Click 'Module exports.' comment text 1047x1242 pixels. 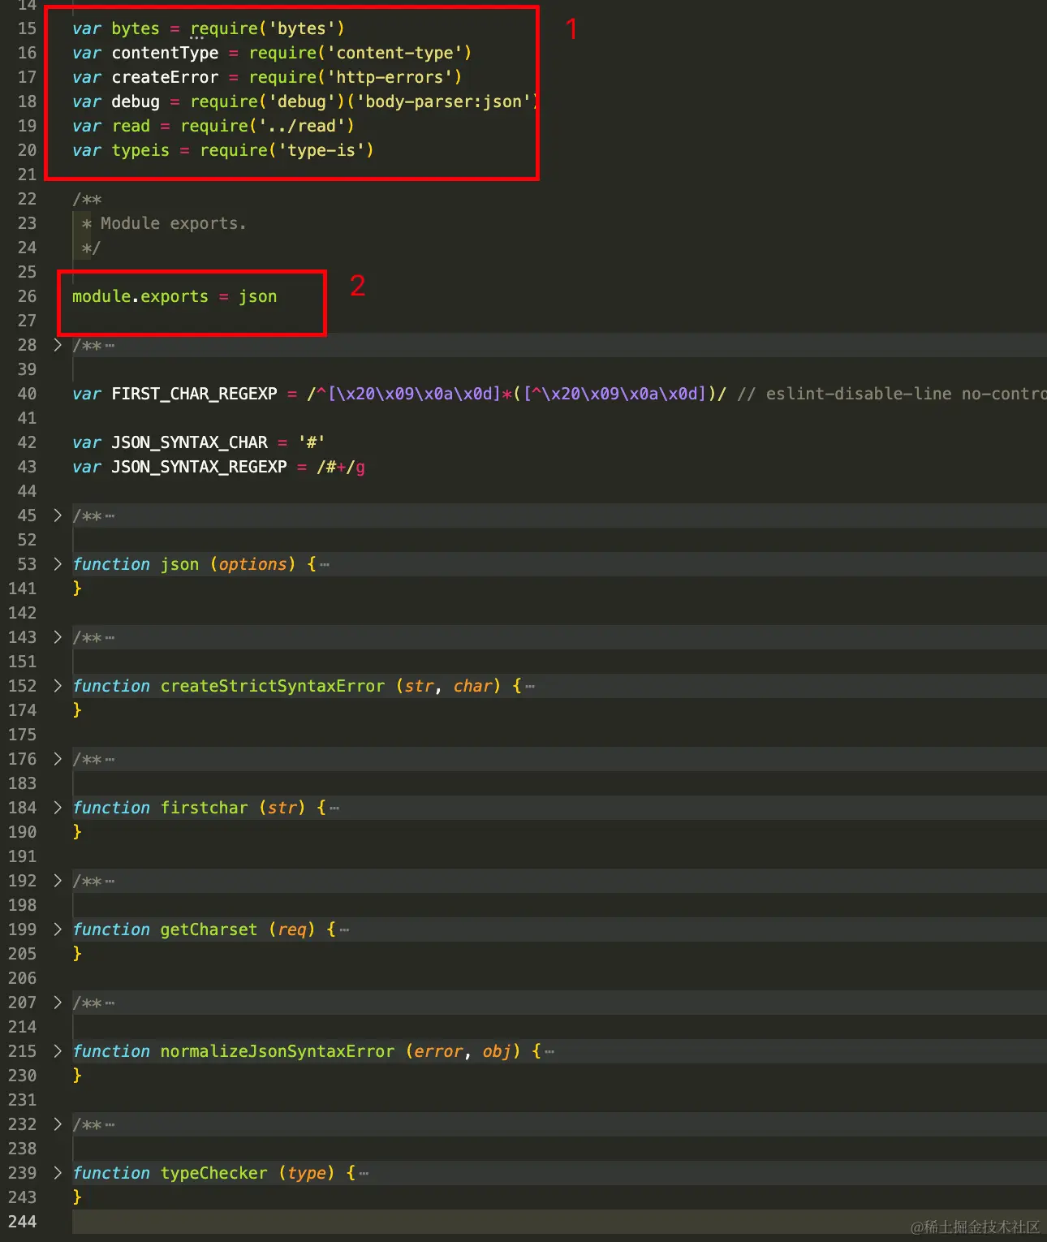pyautogui.click(x=174, y=223)
